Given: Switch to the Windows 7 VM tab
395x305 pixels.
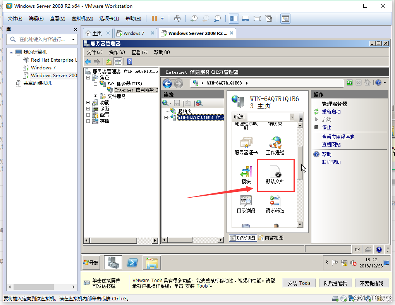Looking at the screenshot, I should (x=134, y=33).
